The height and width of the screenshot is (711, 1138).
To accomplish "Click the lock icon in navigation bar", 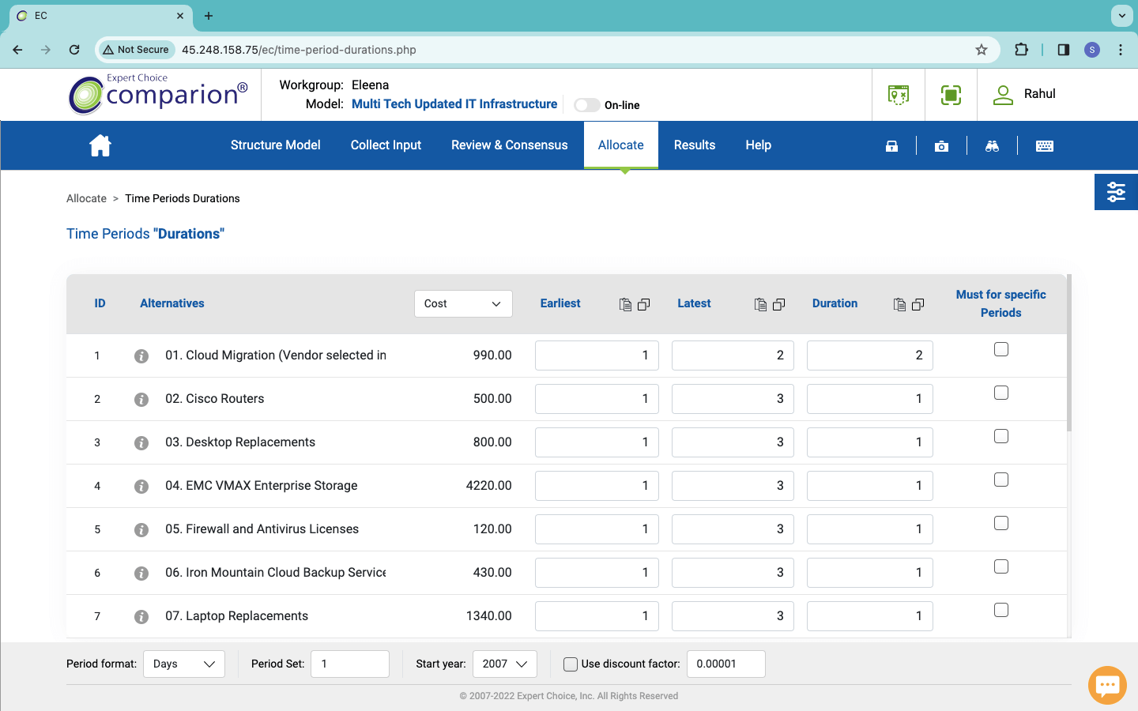I will [891, 146].
